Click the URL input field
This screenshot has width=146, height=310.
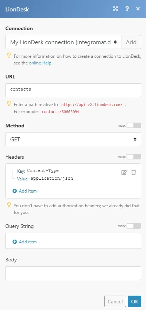point(73,90)
